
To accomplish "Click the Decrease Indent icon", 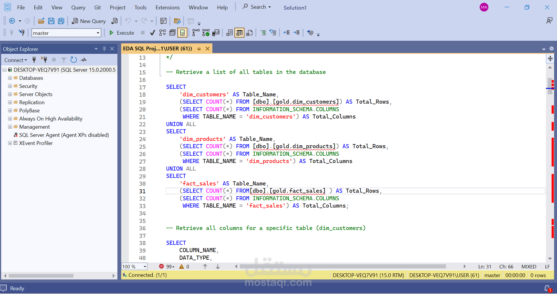I will [x=287, y=33].
